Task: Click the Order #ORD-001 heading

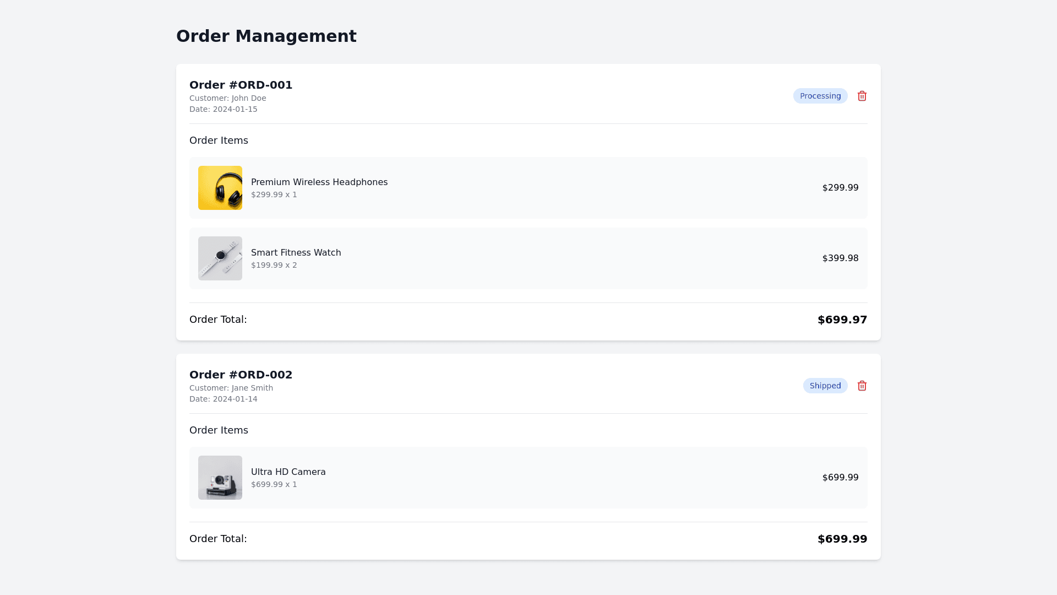Action: point(241,85)
